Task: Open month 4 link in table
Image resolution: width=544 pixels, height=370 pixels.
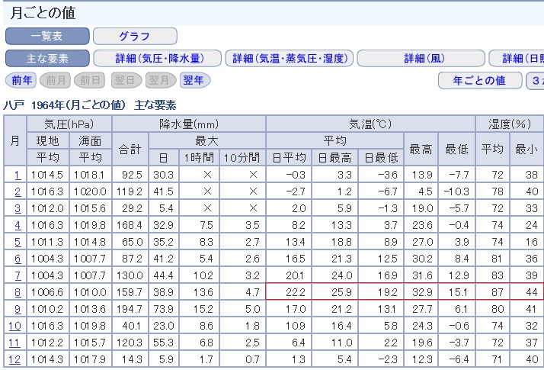Action: [14, 224]
